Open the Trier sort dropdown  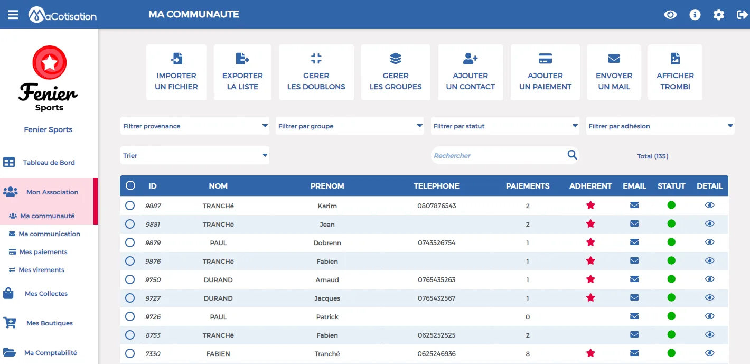[x=194, y=155]
